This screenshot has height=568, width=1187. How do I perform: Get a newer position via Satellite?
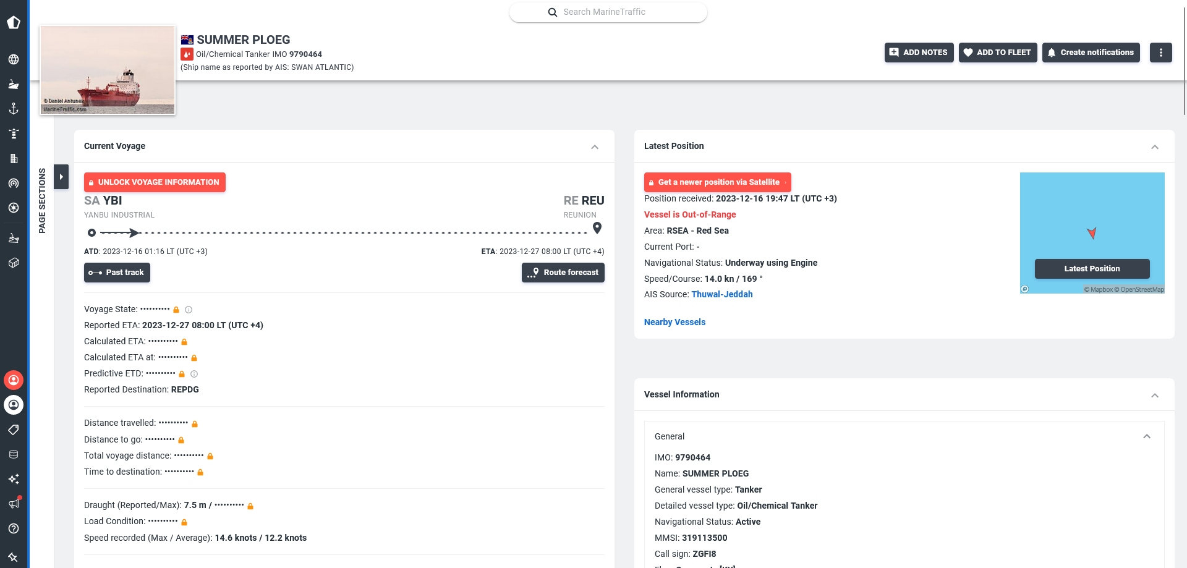point(718,182)
